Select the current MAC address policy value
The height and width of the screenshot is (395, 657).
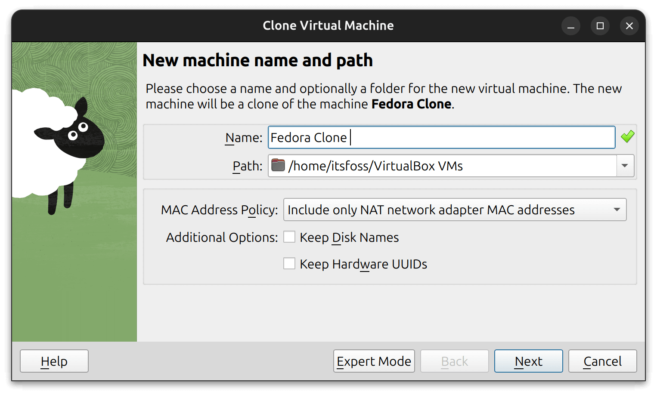pos(431,210)
